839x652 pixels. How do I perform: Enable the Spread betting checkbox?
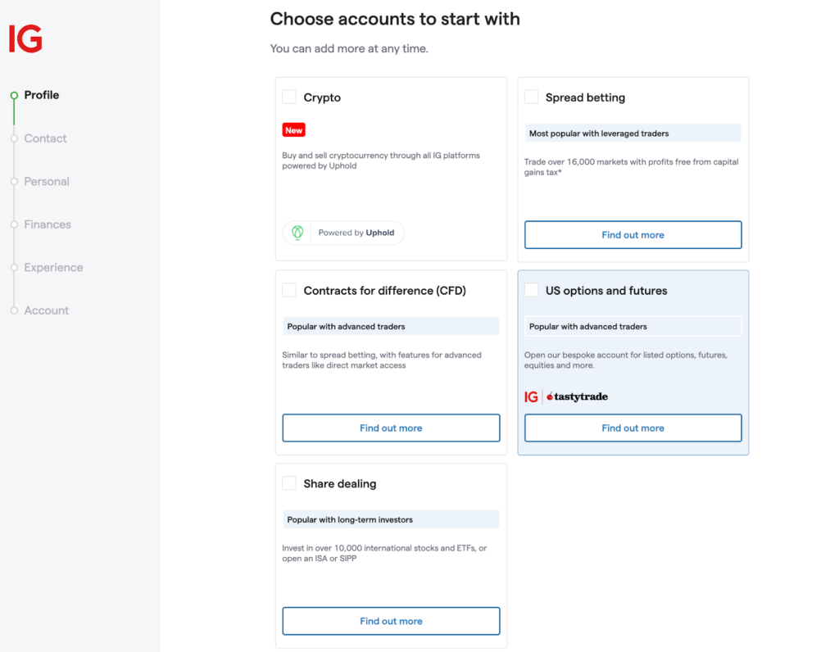[531, 97]
